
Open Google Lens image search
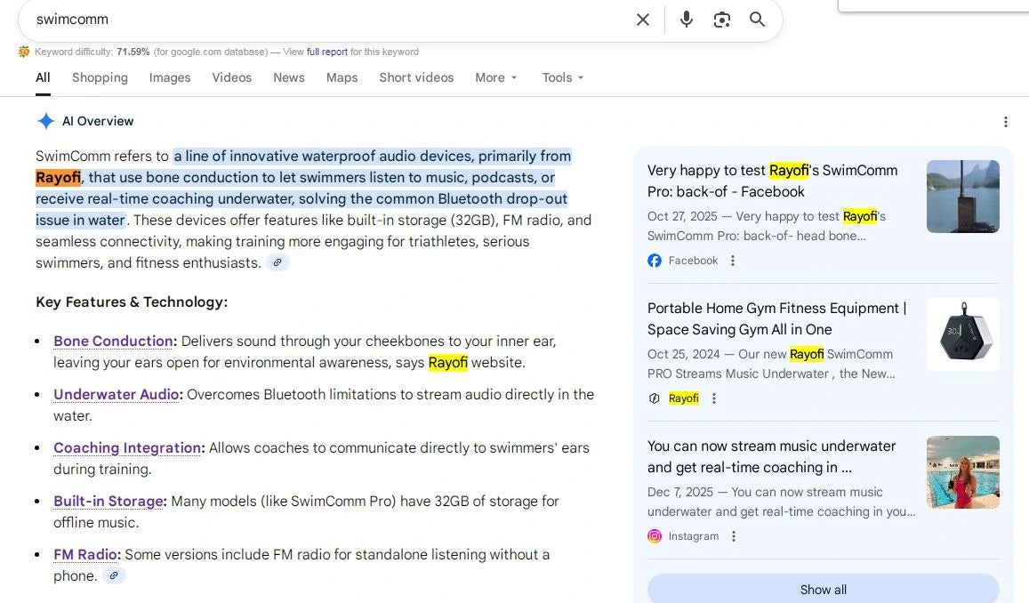coord(721,19)
